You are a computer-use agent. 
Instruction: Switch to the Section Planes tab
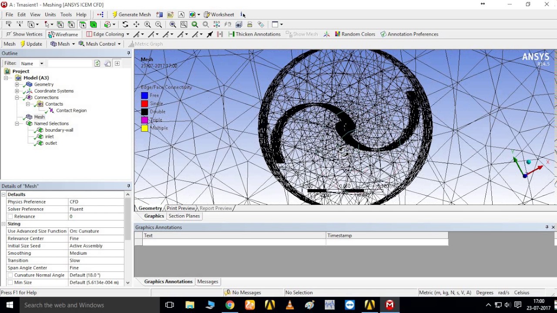[184, 216]
